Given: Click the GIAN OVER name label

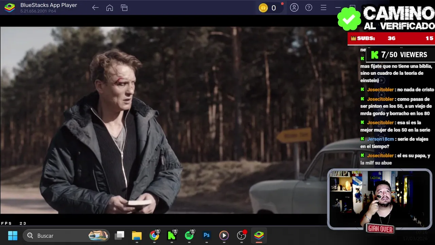Looking at the screenshot, I should pyautogui.click(x=380, y=229).
